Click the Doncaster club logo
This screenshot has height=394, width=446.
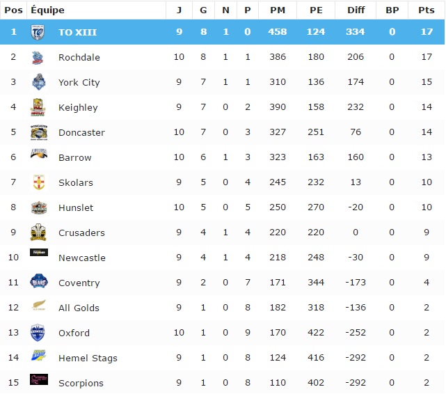[x=38, y=132]
